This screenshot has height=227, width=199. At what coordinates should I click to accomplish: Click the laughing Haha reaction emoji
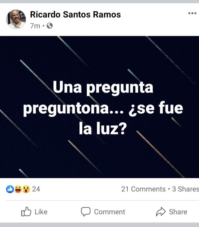pyautogui.click(x=18, y=189)
